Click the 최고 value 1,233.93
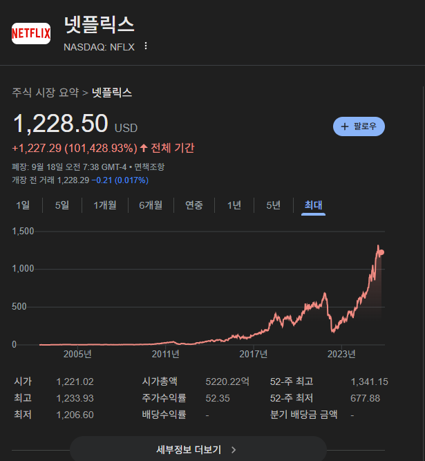 click(75, 398)
